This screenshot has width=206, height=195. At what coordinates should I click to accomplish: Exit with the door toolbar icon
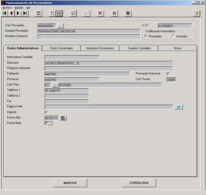click(x=128, y=13)
